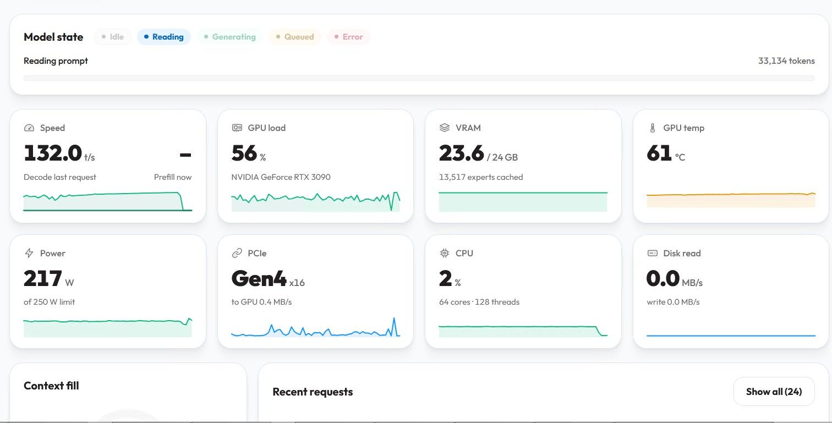Click the 64 cores · 128 threads text
The width and height of the screenshot is (832, 423).
[479, 302]
